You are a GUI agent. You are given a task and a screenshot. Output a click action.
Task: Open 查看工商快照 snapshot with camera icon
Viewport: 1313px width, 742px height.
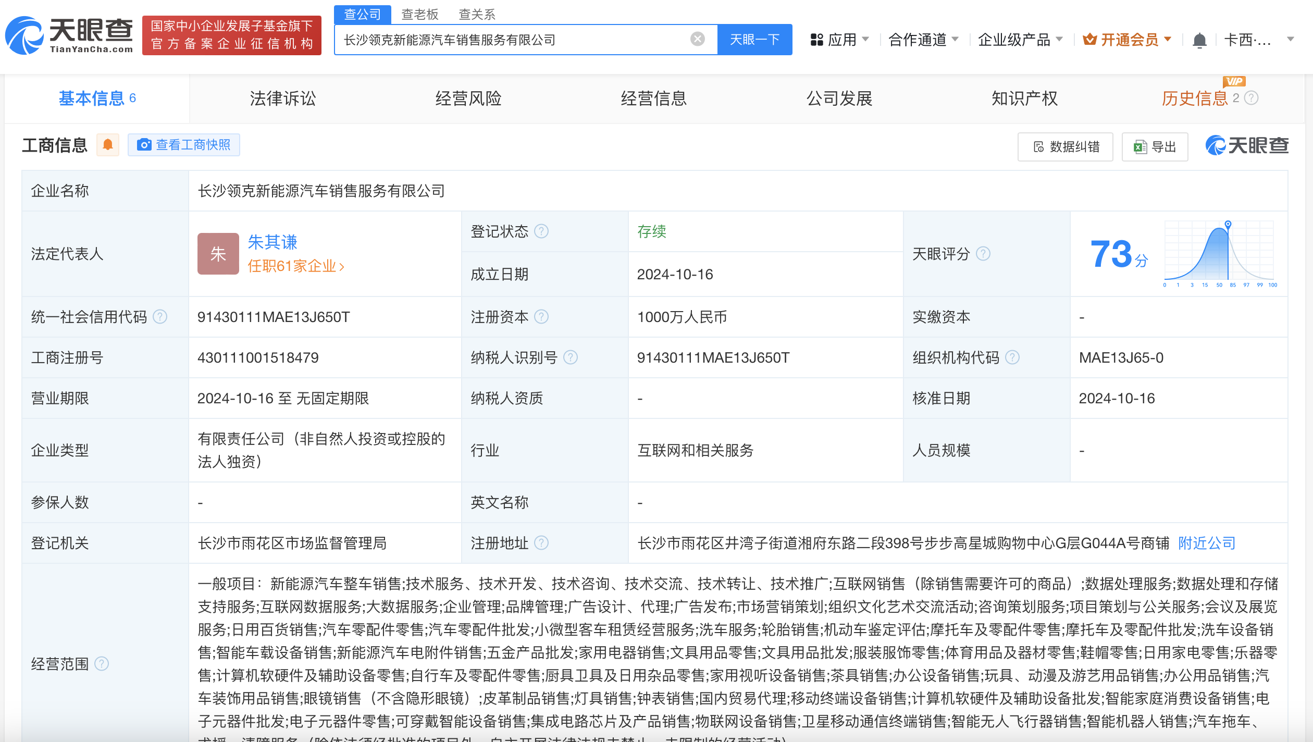coord(183,144)
